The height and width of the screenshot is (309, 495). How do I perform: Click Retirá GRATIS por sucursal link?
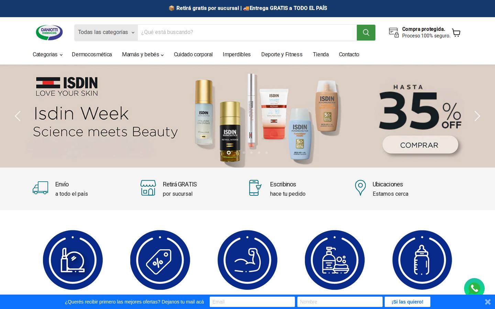(180, 189)
